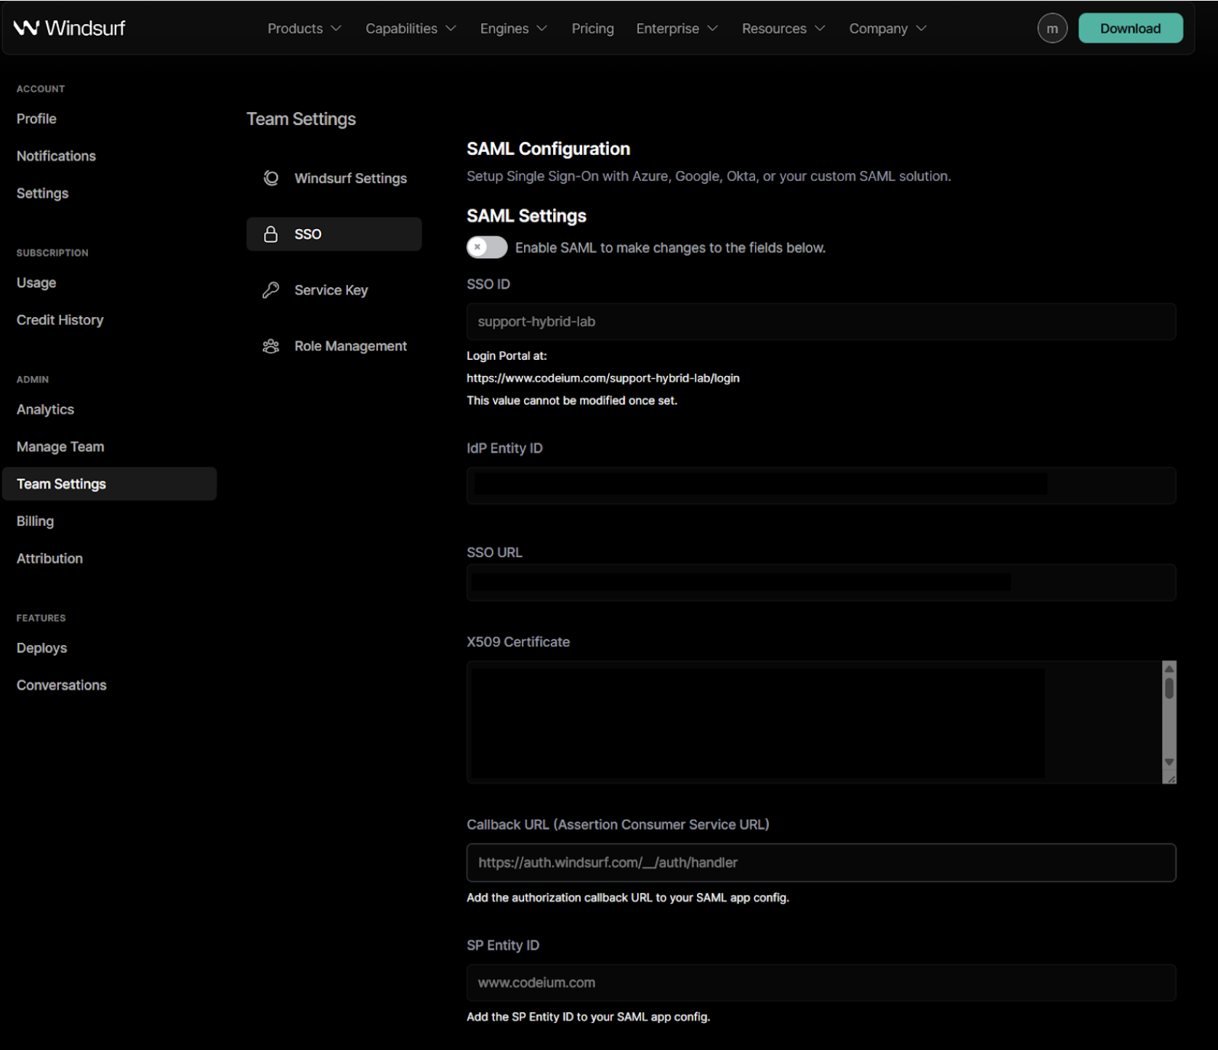
Task: Switch to Windsurf Settings tab
Action: [334, 178]
